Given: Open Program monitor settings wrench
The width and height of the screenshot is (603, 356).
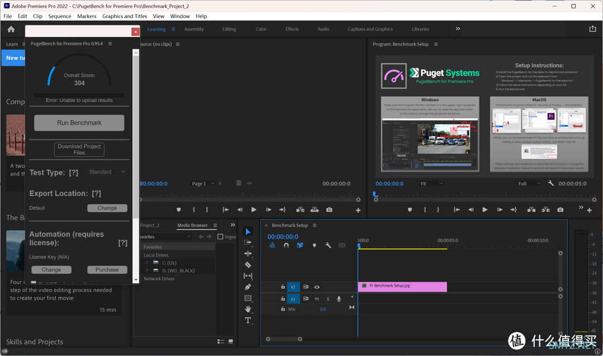Looking at the screenshot, I should coord(551,183).
